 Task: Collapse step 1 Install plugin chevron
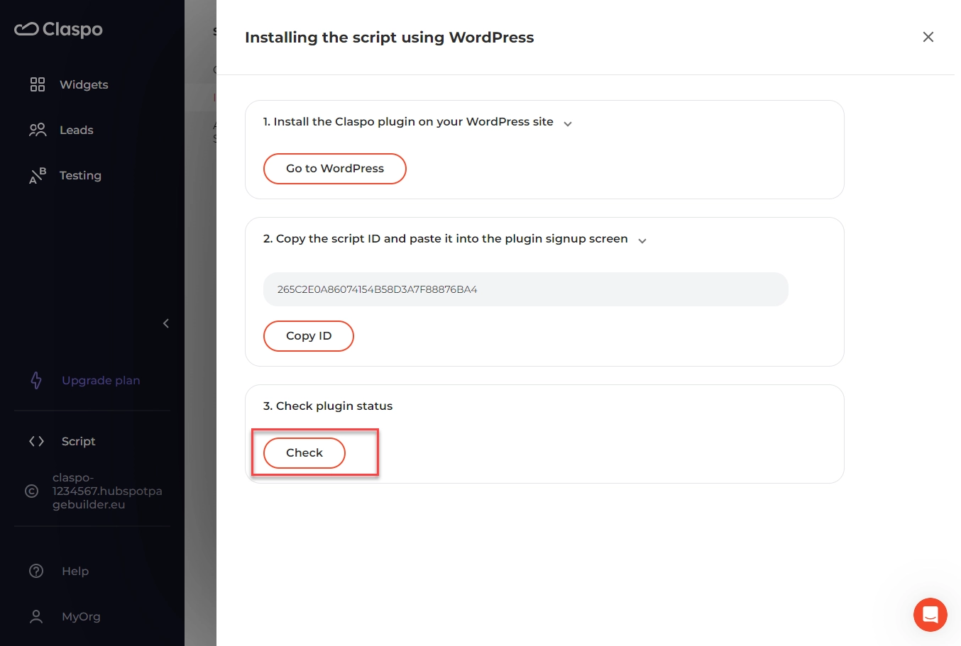pos(568,123)
